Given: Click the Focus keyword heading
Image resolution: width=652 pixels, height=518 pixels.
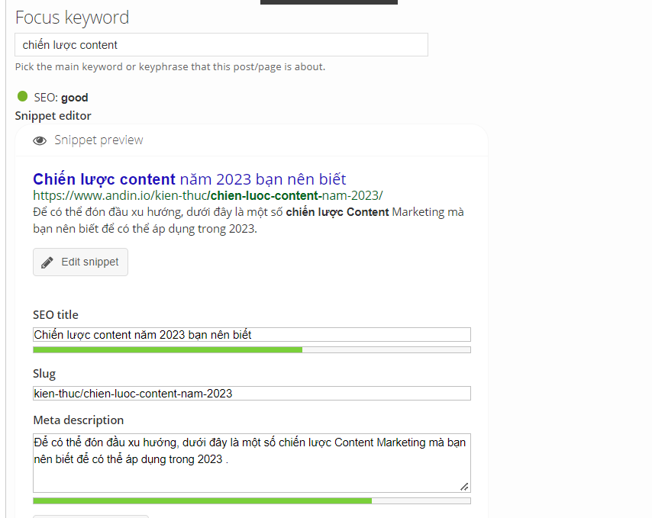Looking at the screenshot, I should tap(73, 18).
